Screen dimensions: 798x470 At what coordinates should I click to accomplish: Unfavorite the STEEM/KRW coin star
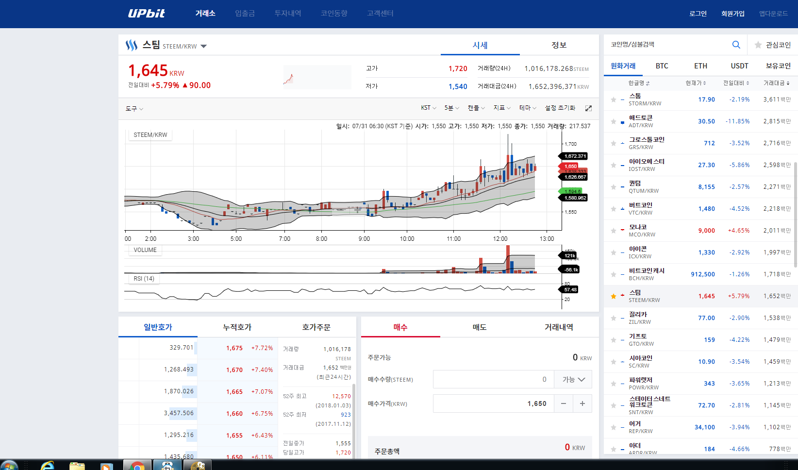614,296
